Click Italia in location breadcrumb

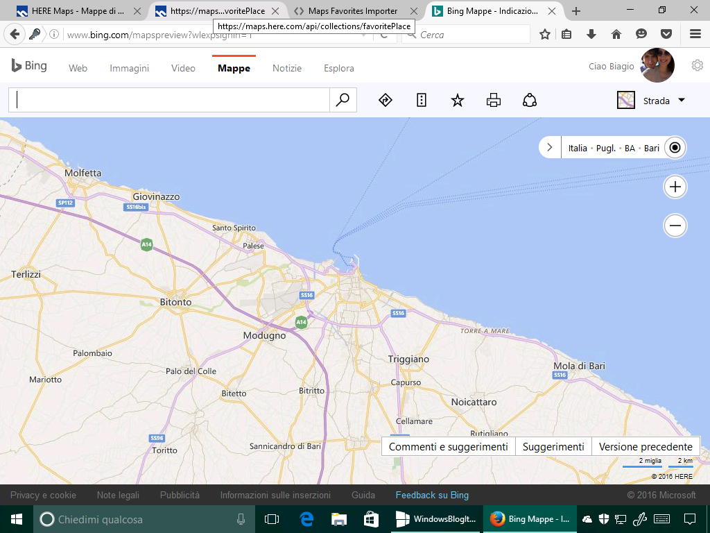click(578, 149)
